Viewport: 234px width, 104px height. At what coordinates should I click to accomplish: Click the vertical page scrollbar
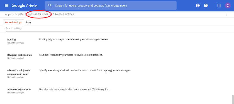click(x=233, y=99)
